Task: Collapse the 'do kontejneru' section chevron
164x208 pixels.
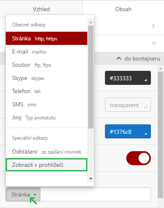Action: (x=119, y=58)
